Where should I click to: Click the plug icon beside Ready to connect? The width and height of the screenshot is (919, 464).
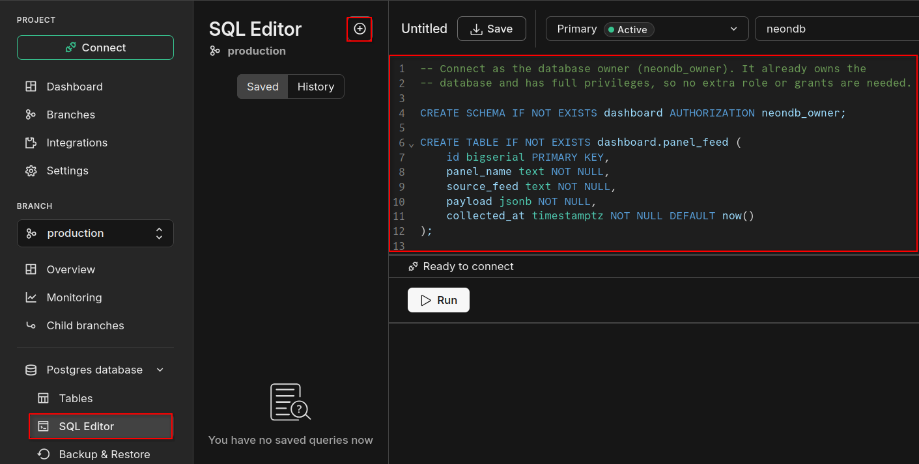coord(413,266)
